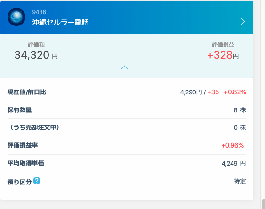Open the 沖縄セルラー電話 stock title
The height and width of the screenshot is (209, 265).
click(60, 22)
